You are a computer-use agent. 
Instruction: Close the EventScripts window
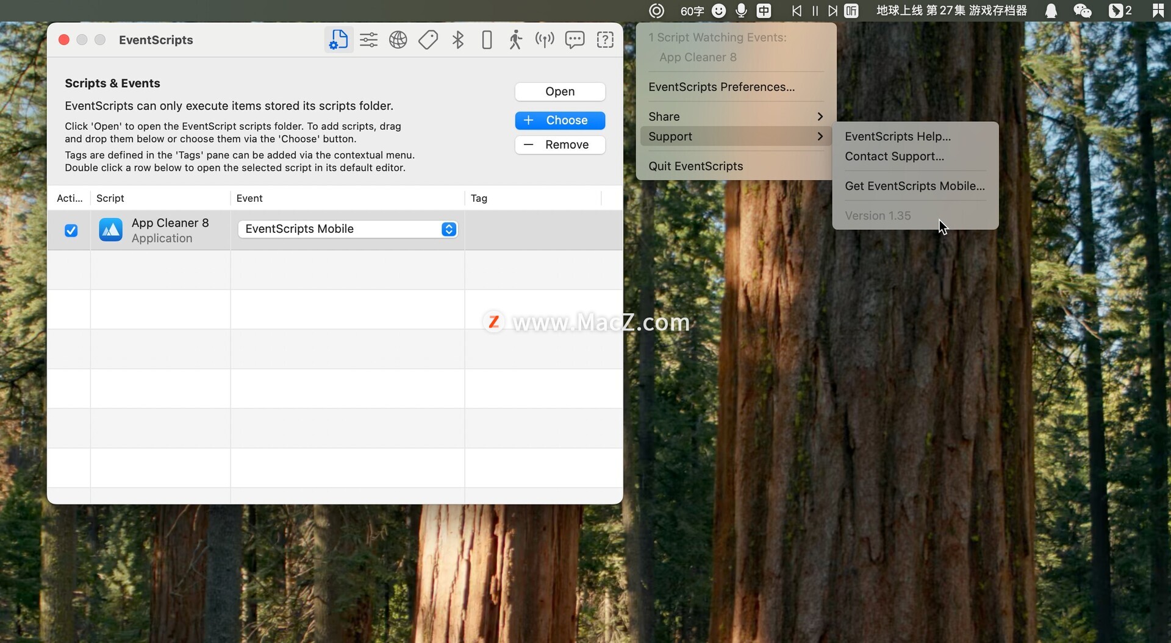coord(64,40)
